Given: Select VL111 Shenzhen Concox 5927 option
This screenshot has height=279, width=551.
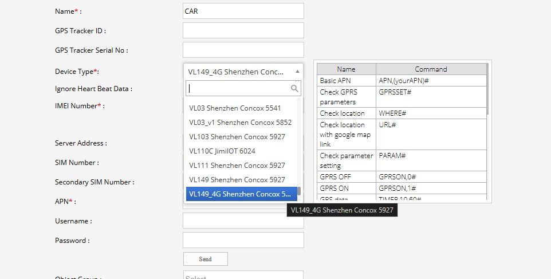Looking at the screenshot, I should click(241, 166).
